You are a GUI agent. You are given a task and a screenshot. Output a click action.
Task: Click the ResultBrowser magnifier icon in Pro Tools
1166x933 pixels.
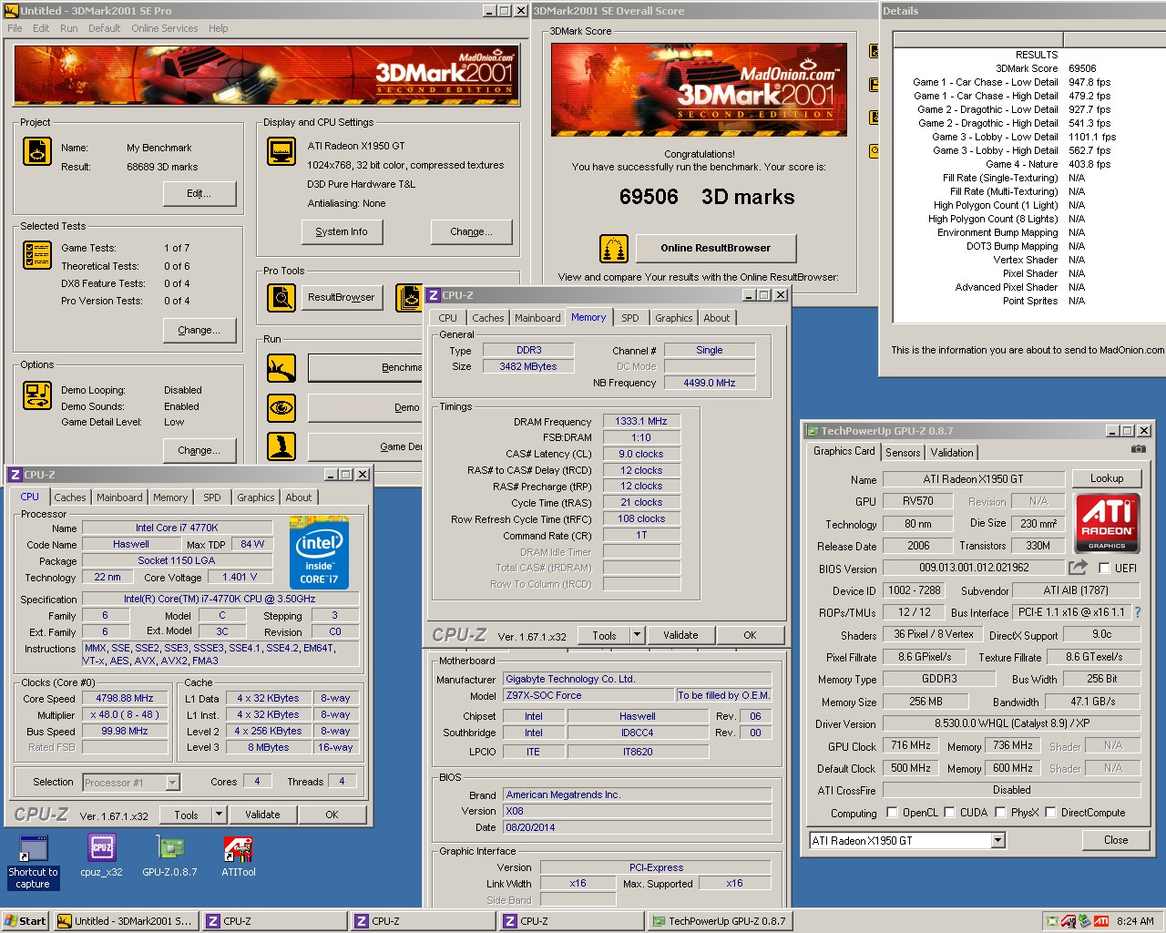click(x=281, y=297)
